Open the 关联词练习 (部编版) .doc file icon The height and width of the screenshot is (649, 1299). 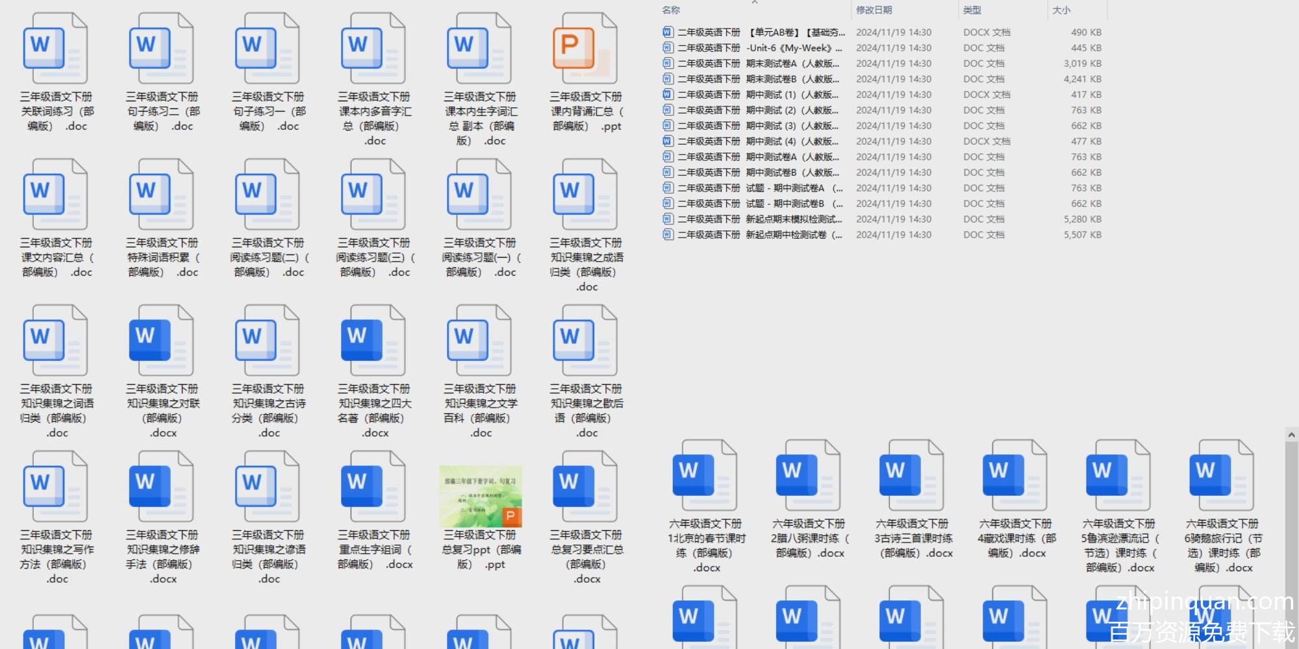pyautogui.click(x=55, y=49)
